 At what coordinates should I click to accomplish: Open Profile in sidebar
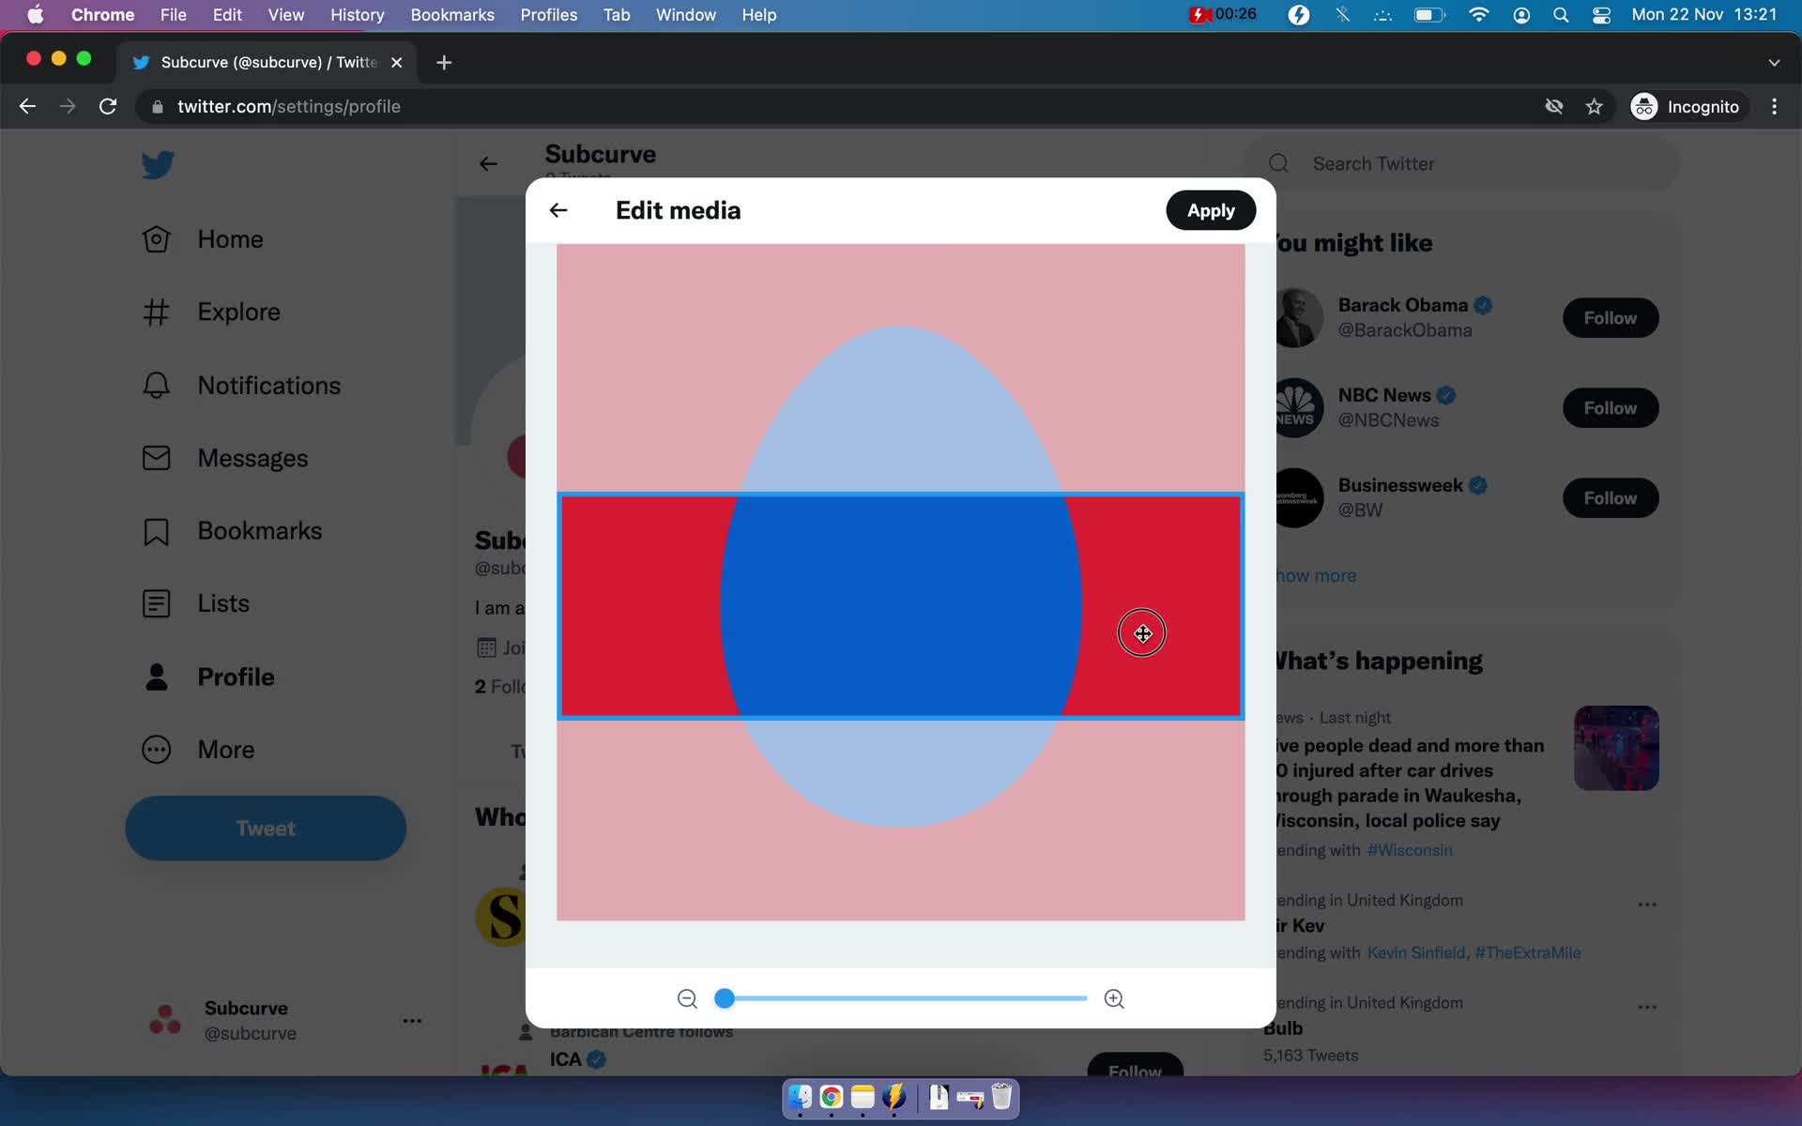pyautogui.click(x=207, y=677)
